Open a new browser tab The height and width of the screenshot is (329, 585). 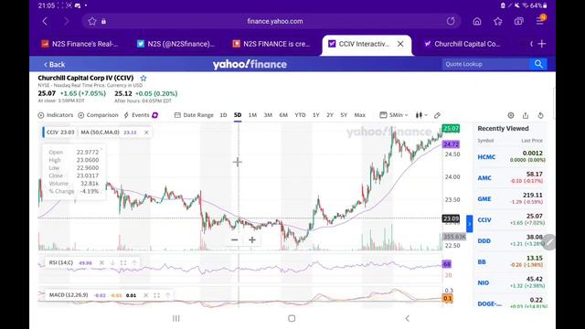542,44
